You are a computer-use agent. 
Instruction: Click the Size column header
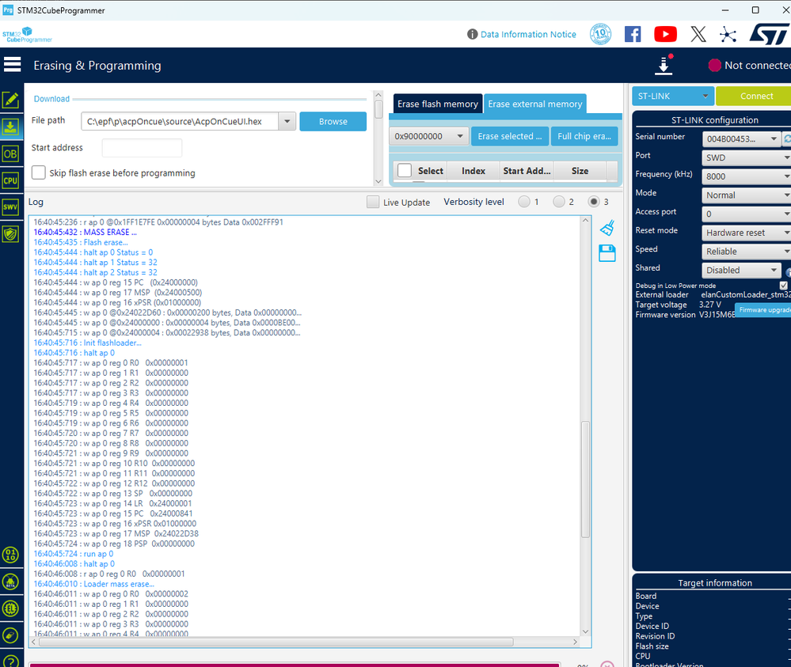coord(580,171)
